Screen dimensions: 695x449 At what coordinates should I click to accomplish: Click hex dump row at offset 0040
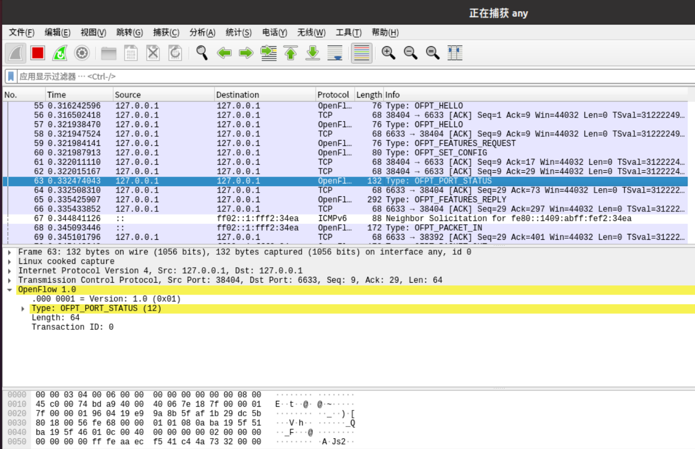pyautogui.click(x=181, y=432)
